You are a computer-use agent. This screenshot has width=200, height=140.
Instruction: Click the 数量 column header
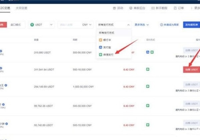pyautogui.click(x=36, y=40)
